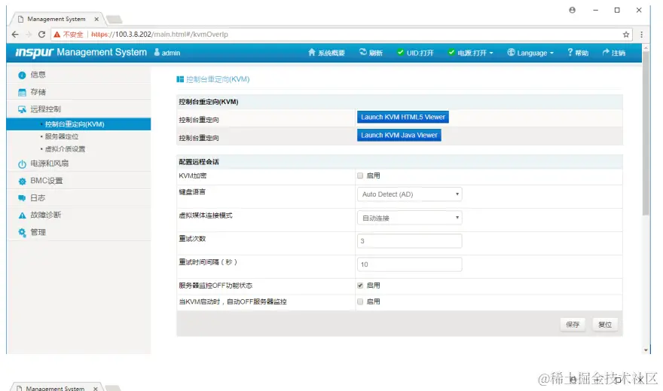Collapse the 远程控制 sidebar section
The width and height of the screenshot is (663, 391).
[78, 109]
